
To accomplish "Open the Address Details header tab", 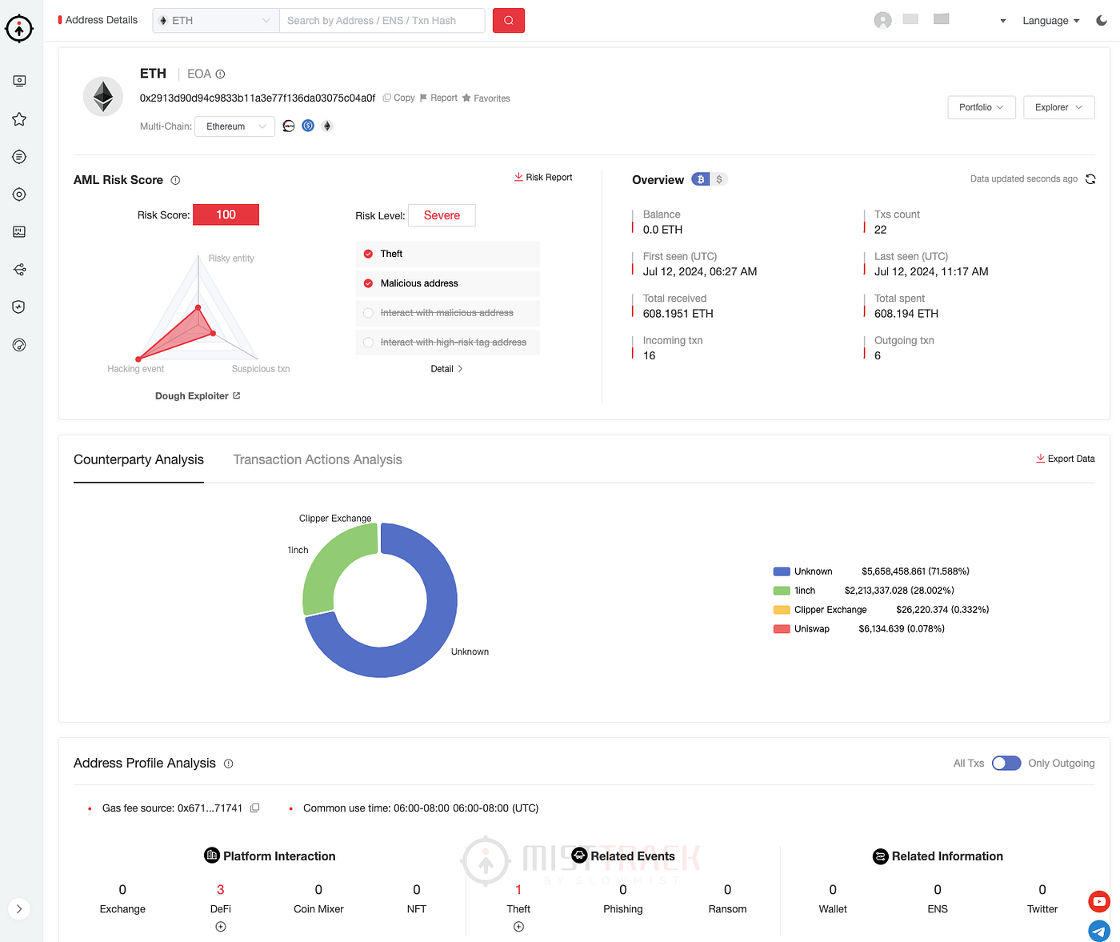I will tap(98, 20).
